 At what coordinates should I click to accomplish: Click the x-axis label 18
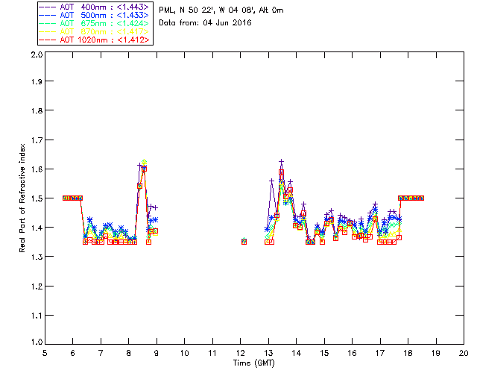[x=408, y=353]
